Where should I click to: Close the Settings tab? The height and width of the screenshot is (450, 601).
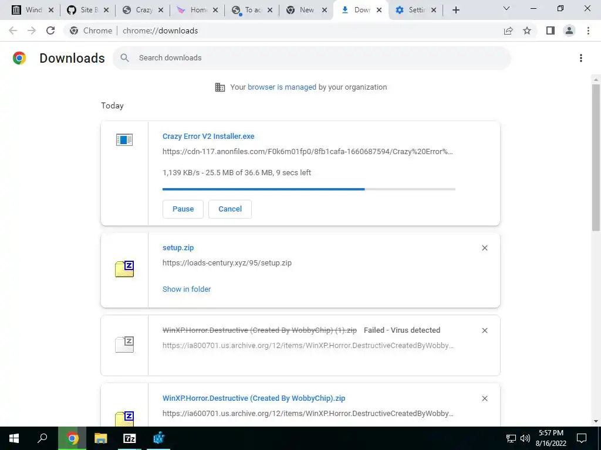coord(434,11)
